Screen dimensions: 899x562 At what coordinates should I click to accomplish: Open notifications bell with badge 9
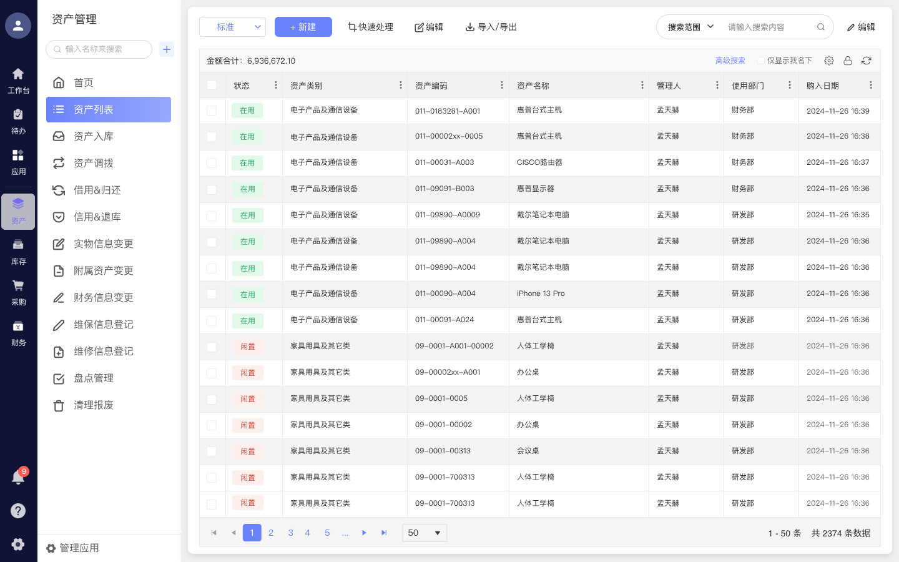[x=18, y=477]
